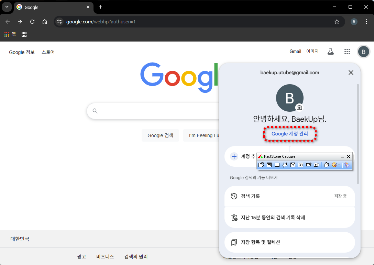Open a new Chrome tab
This screenshot has width=374, height=265.
point(100,7)
